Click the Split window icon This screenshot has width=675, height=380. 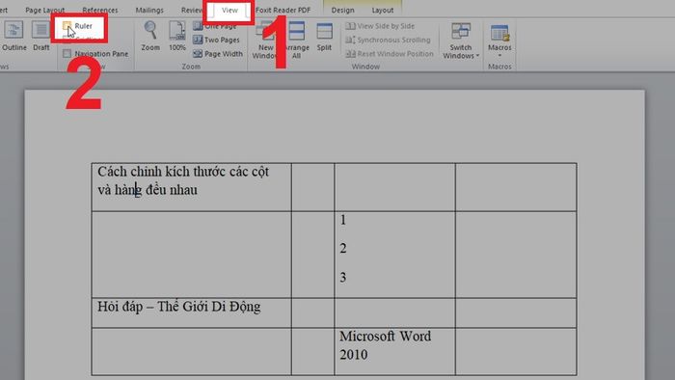(x=324, y=37)
